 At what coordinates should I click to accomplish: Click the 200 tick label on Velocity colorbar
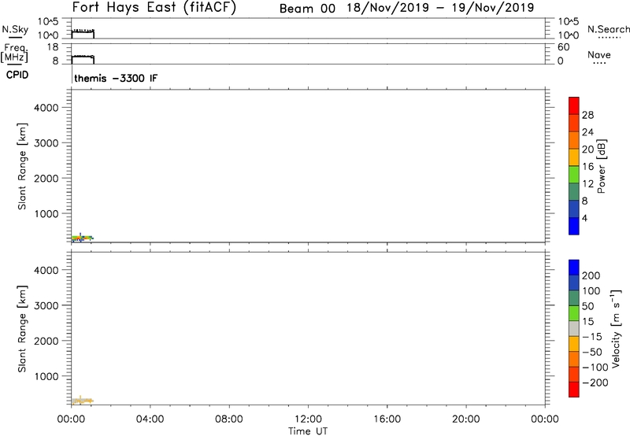591,275
